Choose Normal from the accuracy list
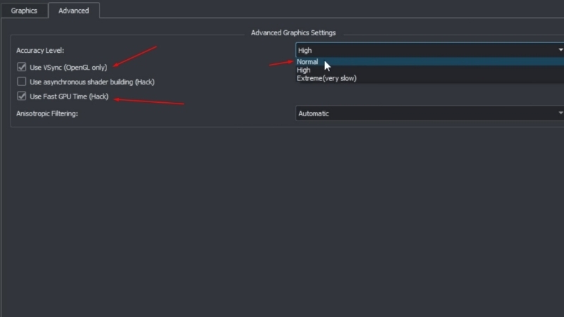 307,62
